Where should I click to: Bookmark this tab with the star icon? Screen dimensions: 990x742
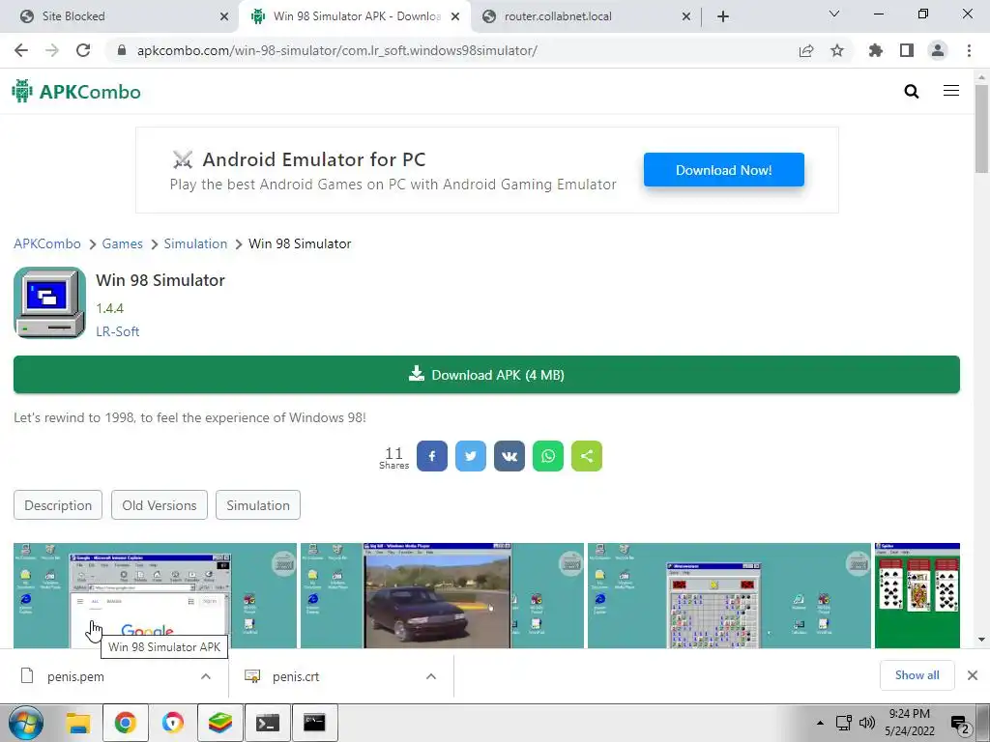(837, 50)
